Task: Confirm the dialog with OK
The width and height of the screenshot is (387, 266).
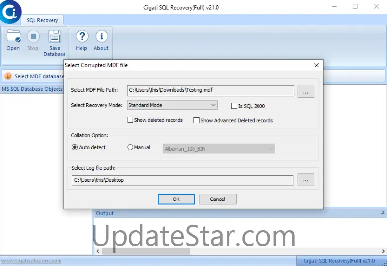Action: pyautogui.click(x=176, y=199)
